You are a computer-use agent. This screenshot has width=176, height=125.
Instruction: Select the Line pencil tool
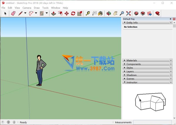point(21,14)
